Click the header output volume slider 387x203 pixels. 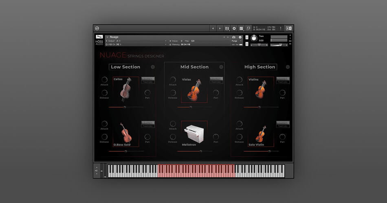tap(279, 45)
